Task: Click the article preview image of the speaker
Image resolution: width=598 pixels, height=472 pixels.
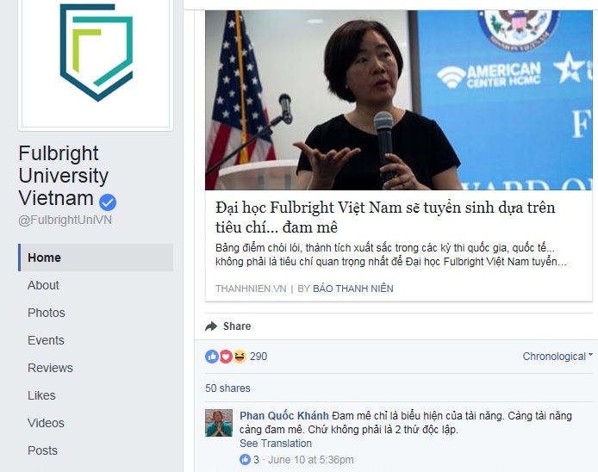Action: point(399,100)
